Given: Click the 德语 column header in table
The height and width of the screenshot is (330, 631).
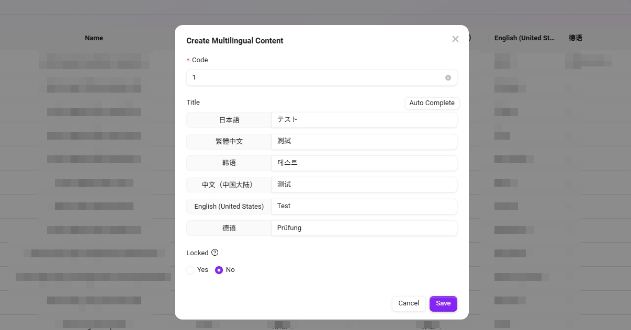Looking at the screenshot, I should point(576,38).
